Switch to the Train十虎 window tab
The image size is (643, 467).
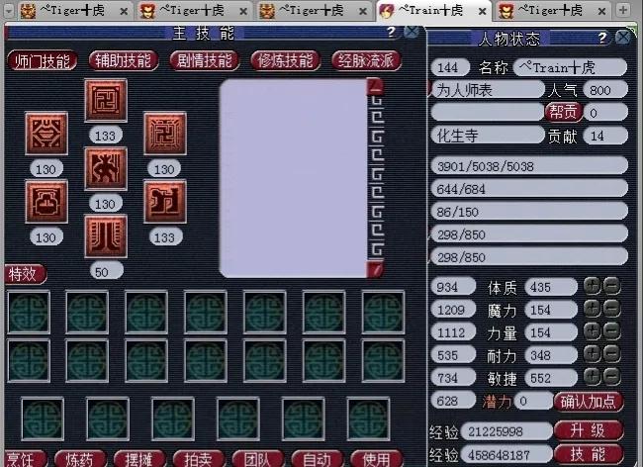click(x=431, y=11)
